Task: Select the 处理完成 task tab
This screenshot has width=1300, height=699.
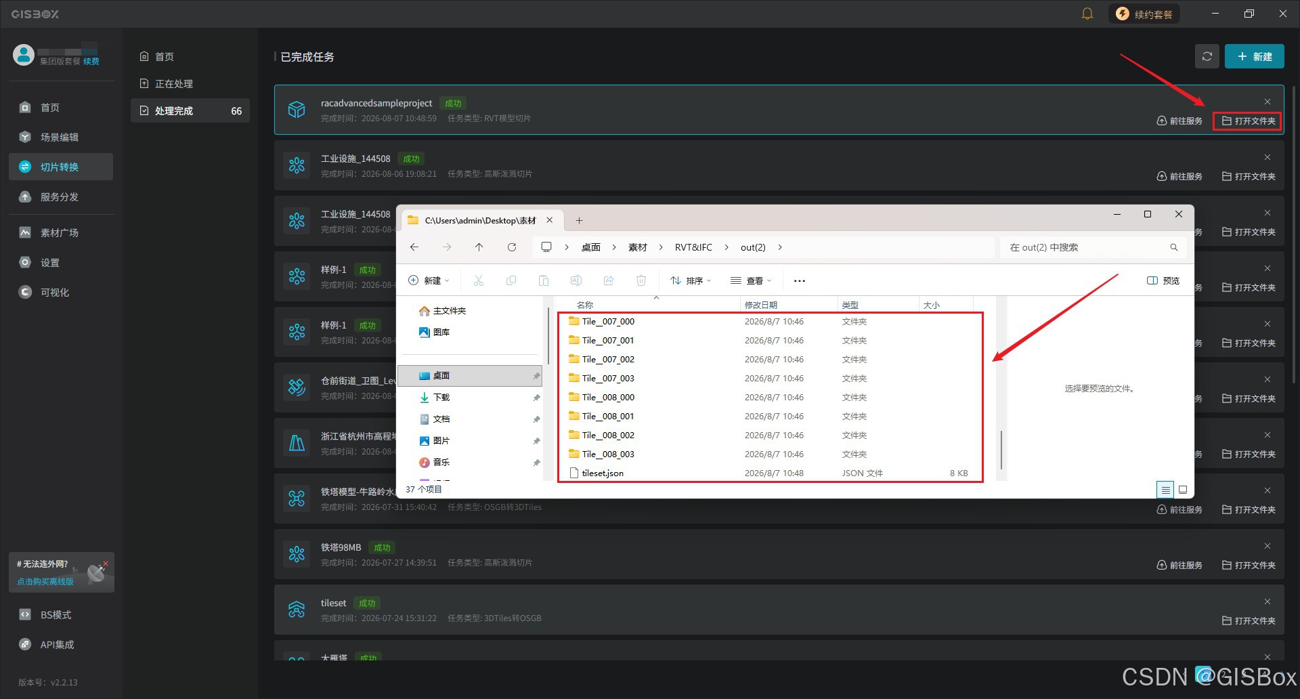Action: point(190,111)
